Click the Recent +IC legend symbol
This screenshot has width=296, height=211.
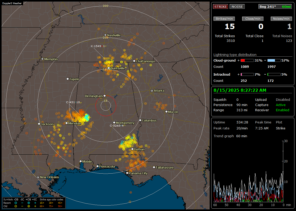(35, 203)
